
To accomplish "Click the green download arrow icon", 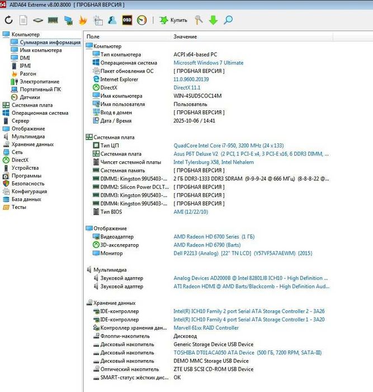I will (213, 20).
